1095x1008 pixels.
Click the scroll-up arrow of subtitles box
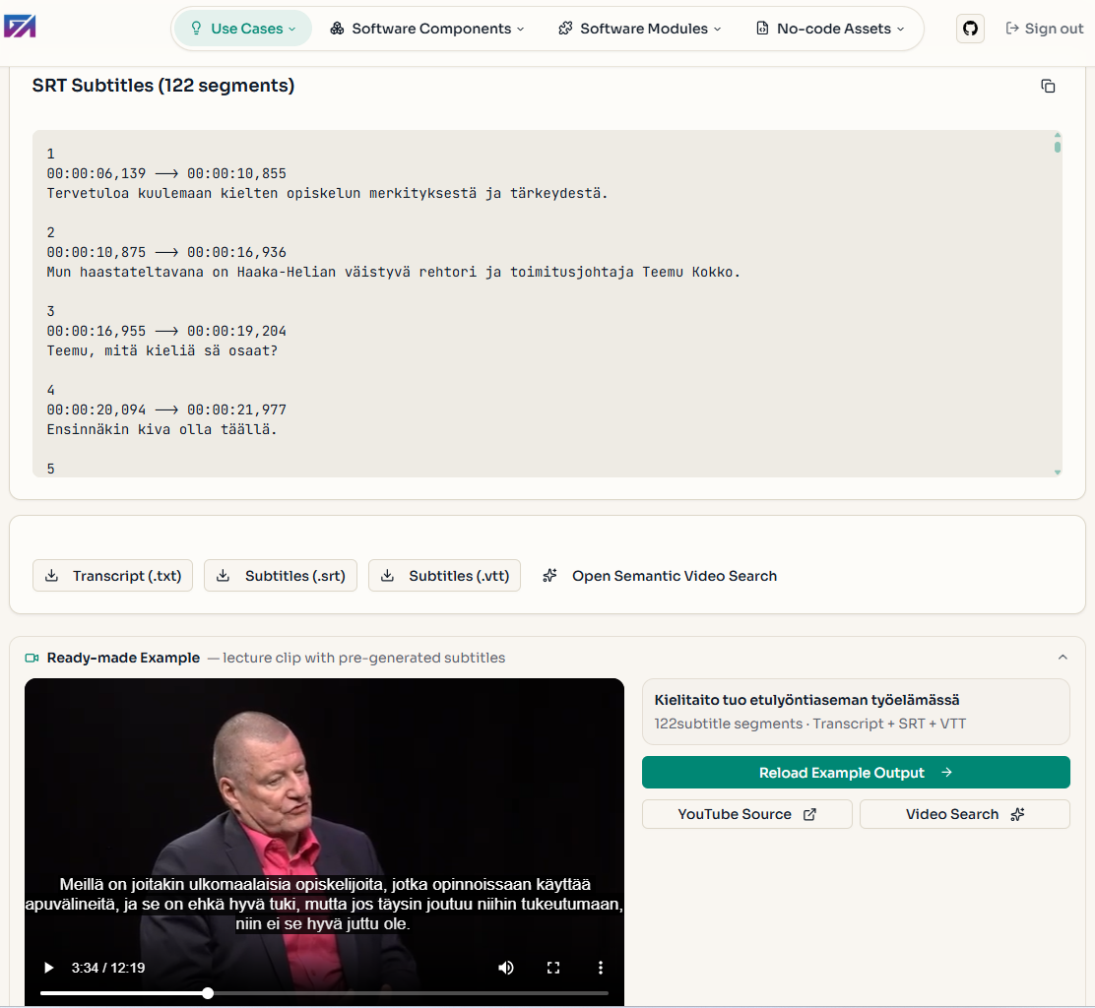coord(1058,135)
